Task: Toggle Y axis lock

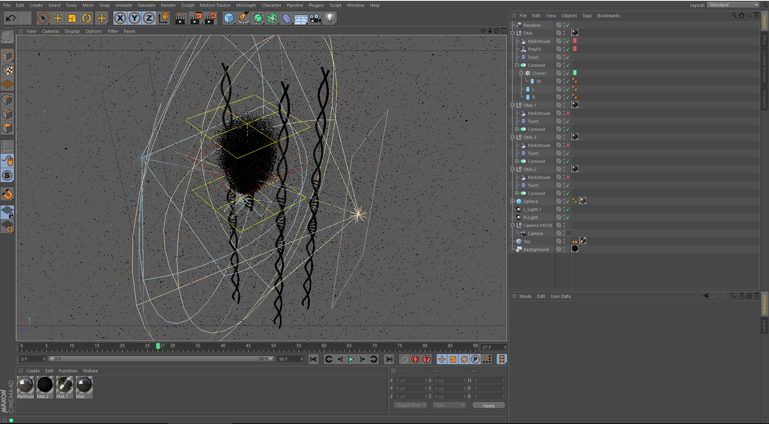Action: (135, 18)
